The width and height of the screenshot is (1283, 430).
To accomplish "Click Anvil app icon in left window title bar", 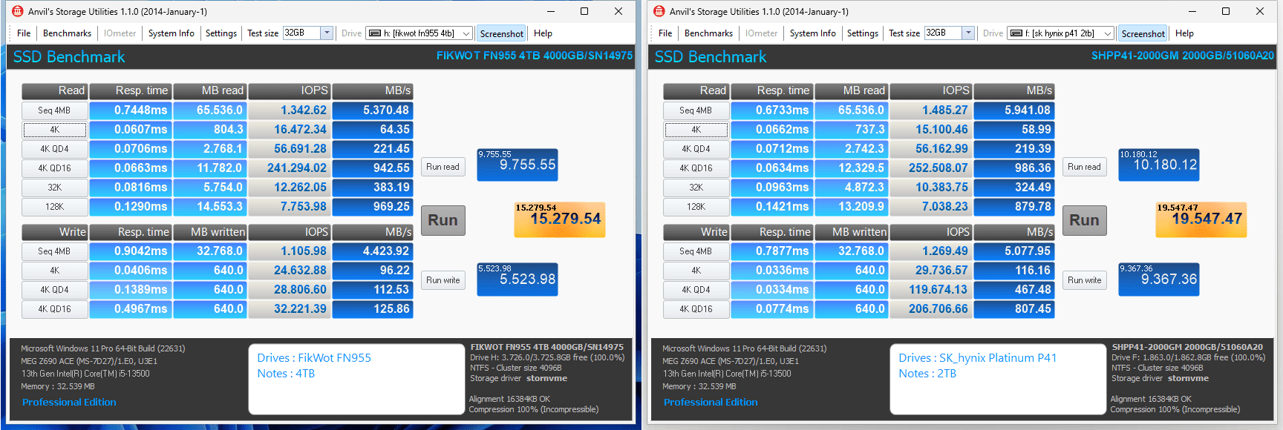I will 18,11.
